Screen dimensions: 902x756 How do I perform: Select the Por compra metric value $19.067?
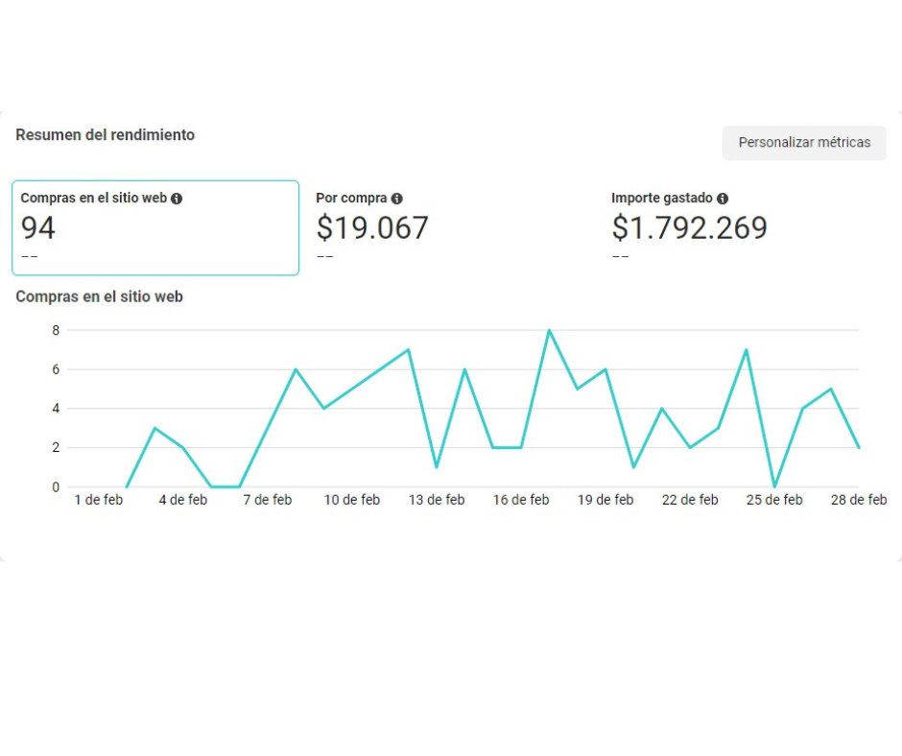[x=372, y=228]
